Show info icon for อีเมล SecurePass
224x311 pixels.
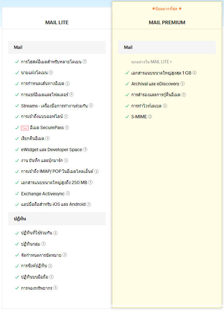click(x=67, y=128)
